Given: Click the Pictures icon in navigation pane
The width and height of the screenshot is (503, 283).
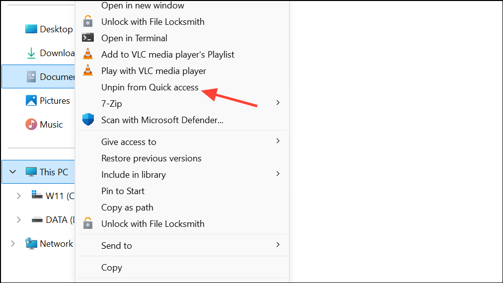Looking at the screenshot, I should [31, 100].
